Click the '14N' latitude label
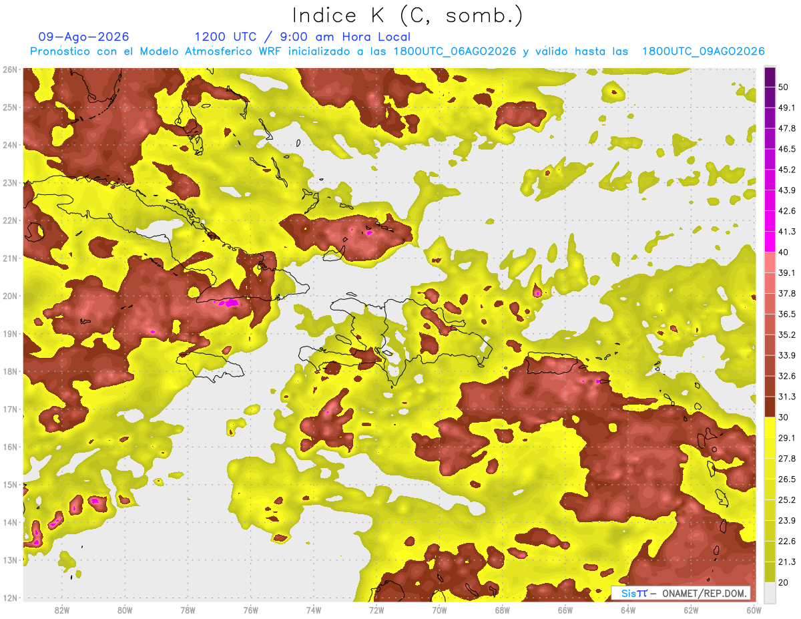This screenshot has height=619, width=801. (x=10, y=522)
